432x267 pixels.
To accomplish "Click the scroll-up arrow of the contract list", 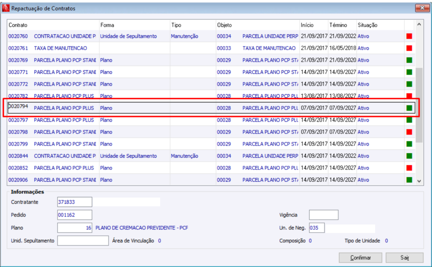I will click(419, 25).
